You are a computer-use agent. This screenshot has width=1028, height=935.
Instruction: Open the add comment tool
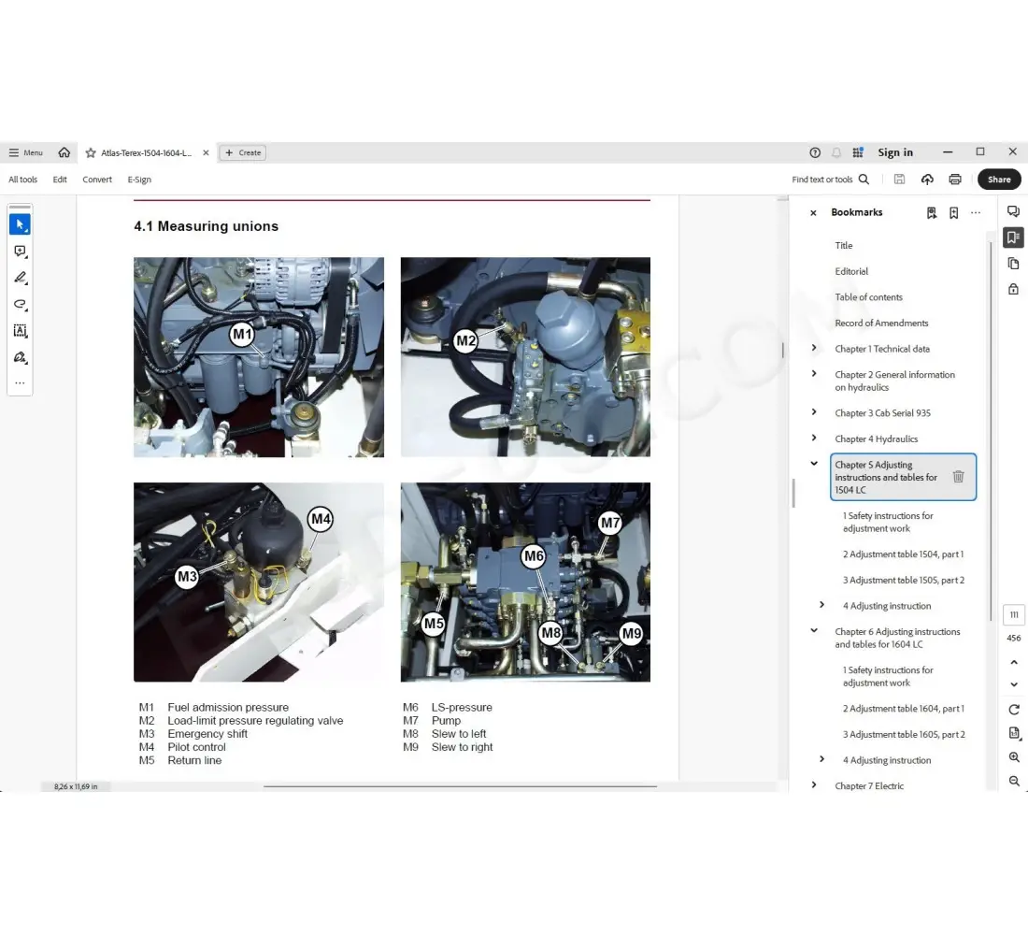pos(20,251)
